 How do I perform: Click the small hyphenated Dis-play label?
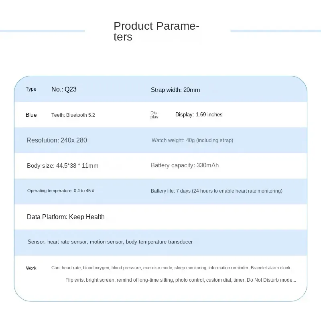(x=154, y=115)
